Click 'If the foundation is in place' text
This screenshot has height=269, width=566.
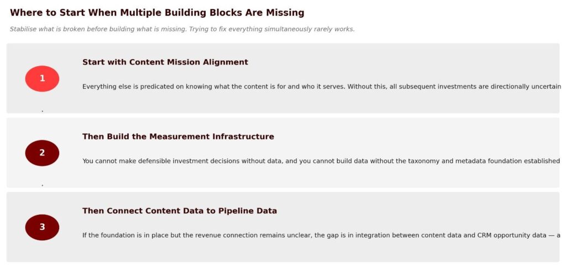tap(130, 235)
